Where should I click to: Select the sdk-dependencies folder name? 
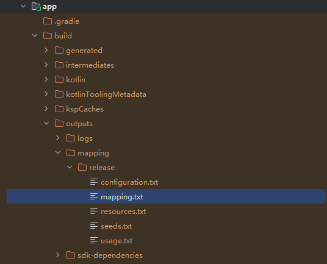tap(110, 255)
